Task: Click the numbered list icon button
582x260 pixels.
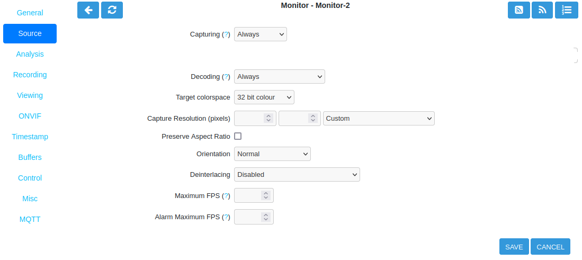Action: tap(567, 10)
